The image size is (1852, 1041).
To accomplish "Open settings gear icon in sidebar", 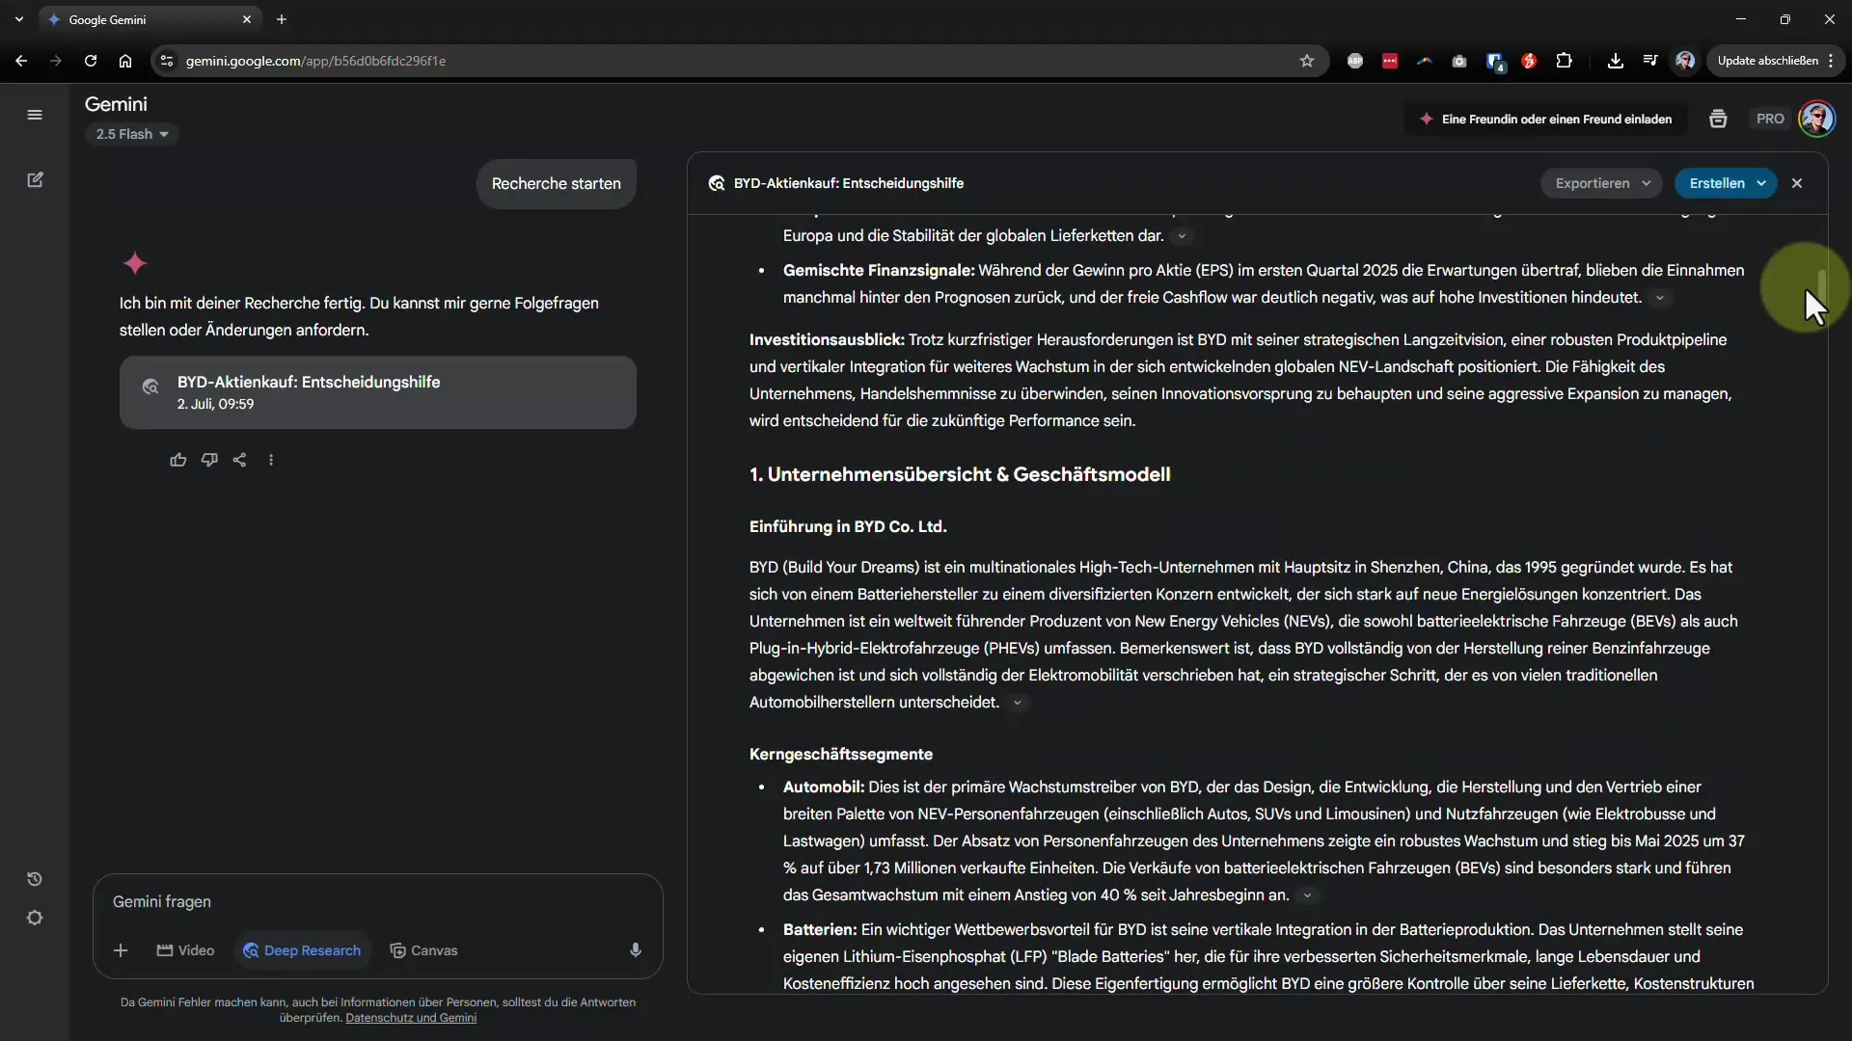I will (x=35, y=919).
